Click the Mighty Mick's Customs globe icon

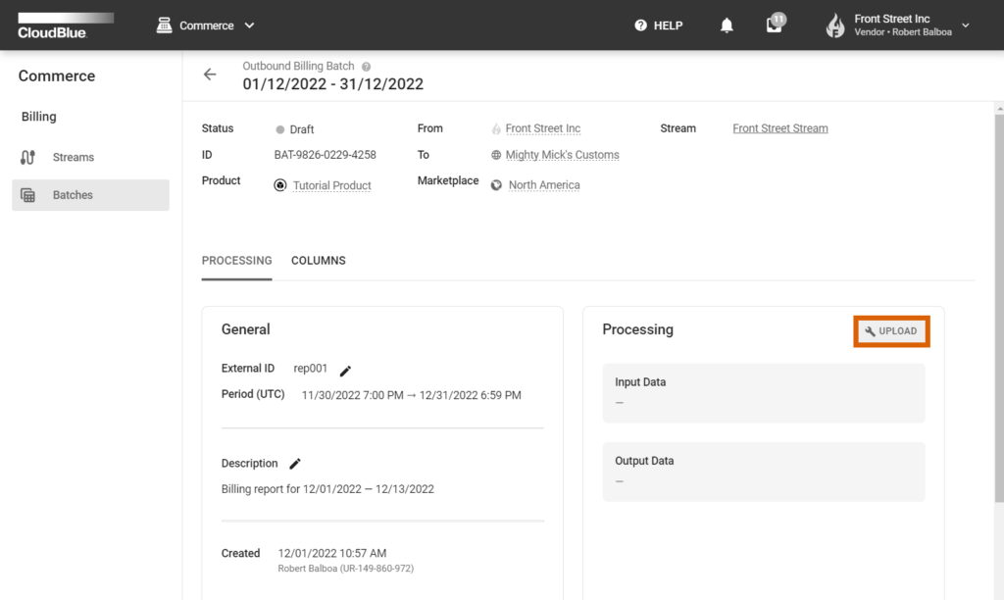pos(496,155)
